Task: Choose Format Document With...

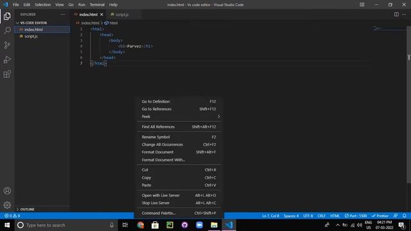Action: [179, 160]
